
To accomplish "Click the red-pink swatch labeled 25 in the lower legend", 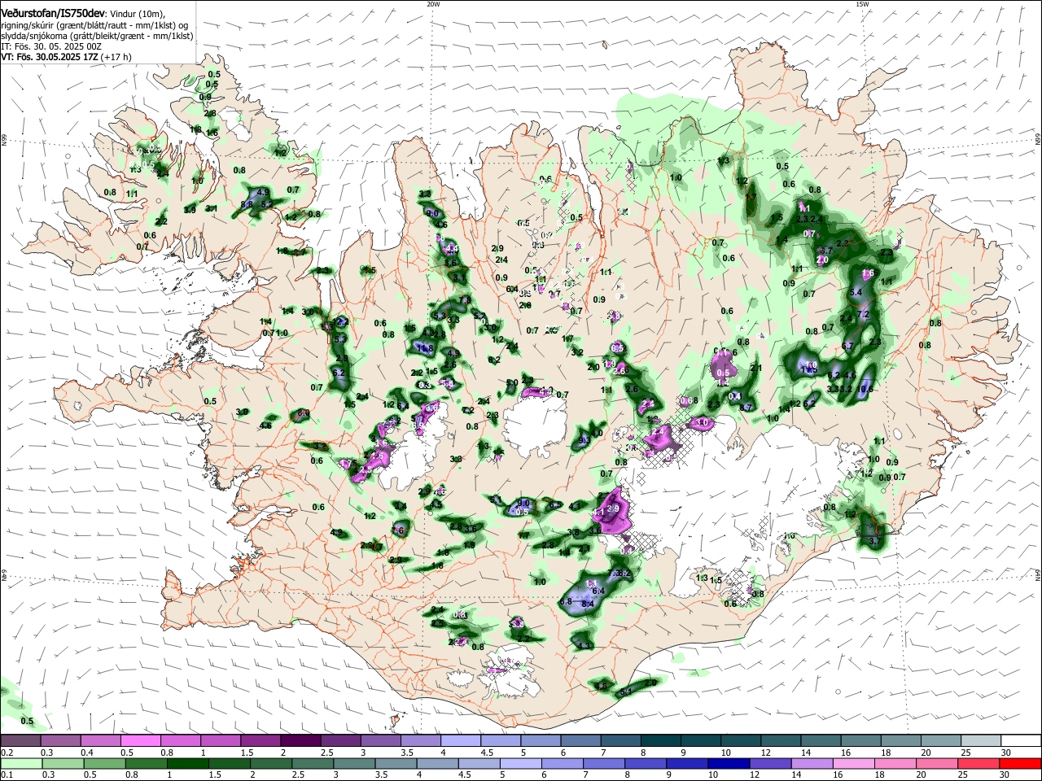I will (x=979, y=763).
